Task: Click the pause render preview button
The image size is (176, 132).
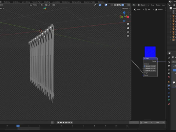Action: click(x=128, y=5)
